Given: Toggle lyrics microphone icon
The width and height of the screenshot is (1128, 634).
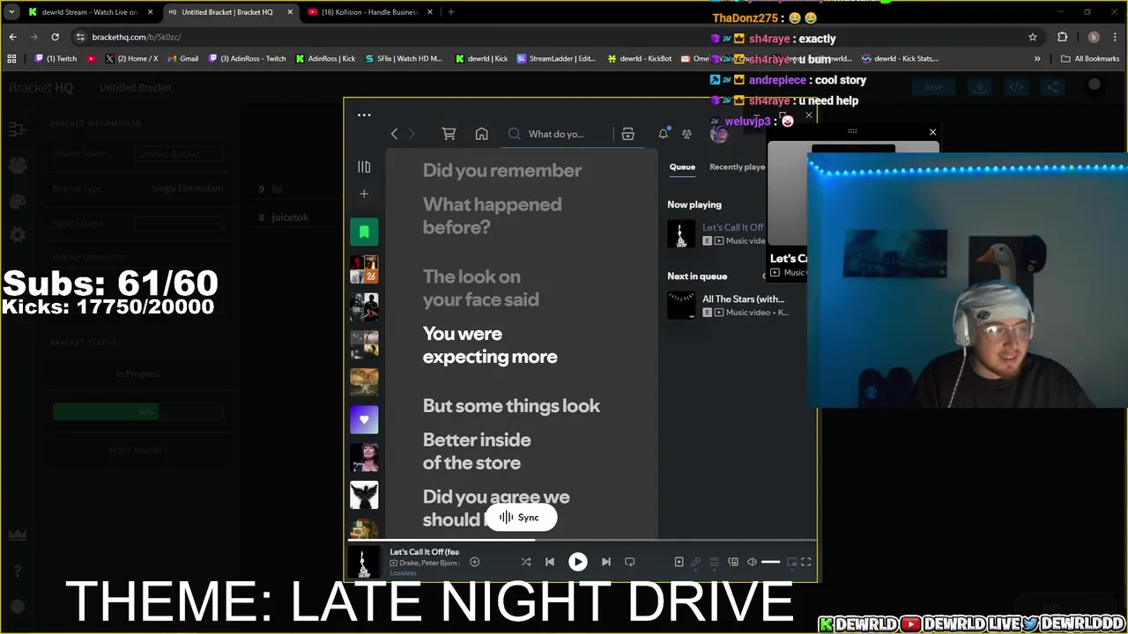Looking at the screenshot, I should (x=696, y=562).
